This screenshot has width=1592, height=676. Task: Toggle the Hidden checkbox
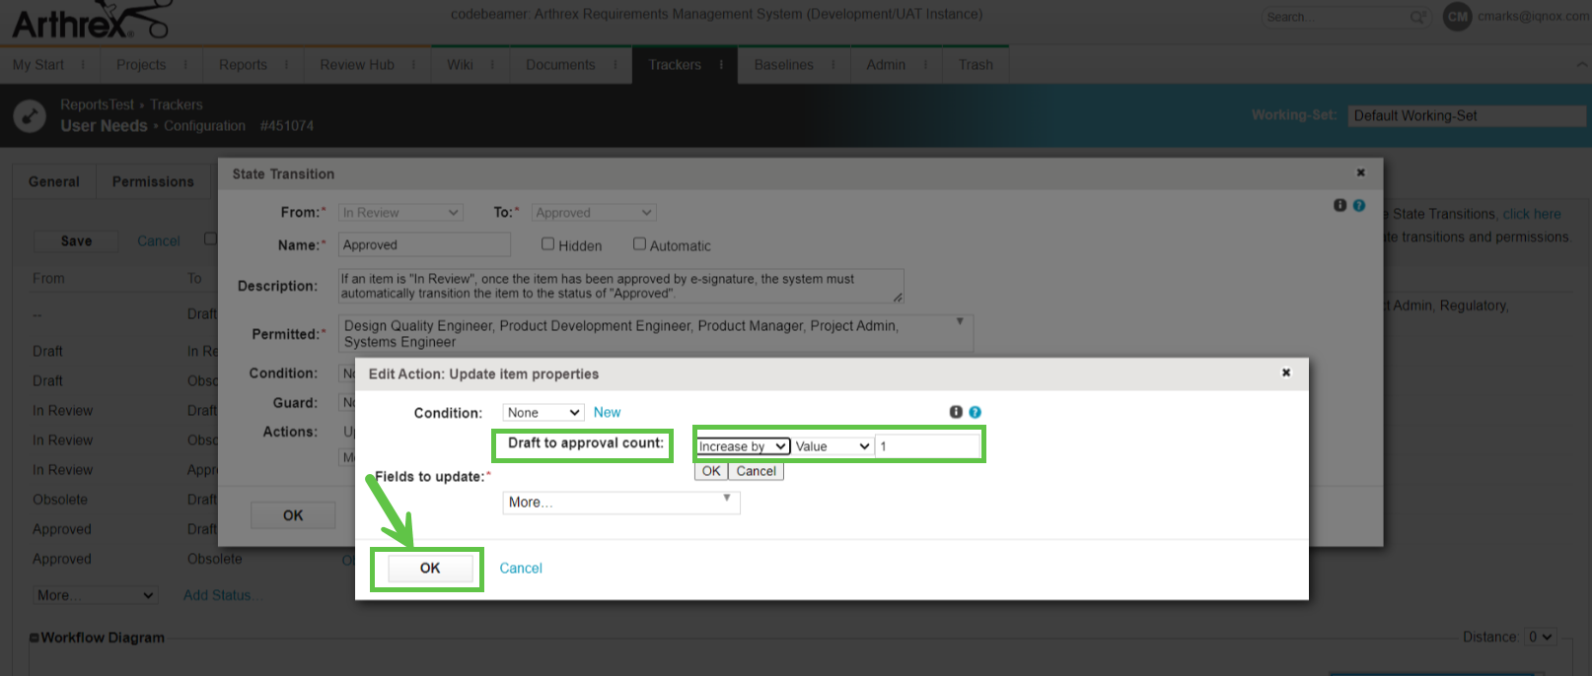(547, 244)
